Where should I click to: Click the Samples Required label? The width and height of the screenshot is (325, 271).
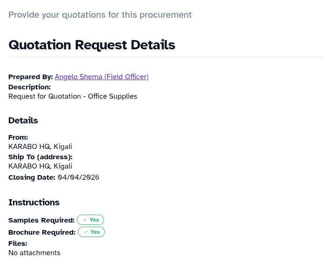click(41, 220)
